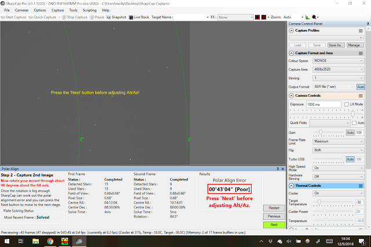This screenshot has width=371, height=247.
Task: Close the Polar Align panel
Action: tap(283, 169)
